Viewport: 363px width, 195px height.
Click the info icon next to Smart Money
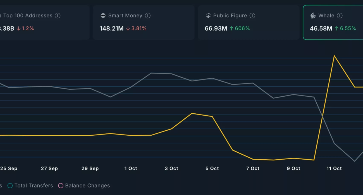click(148, 16)
